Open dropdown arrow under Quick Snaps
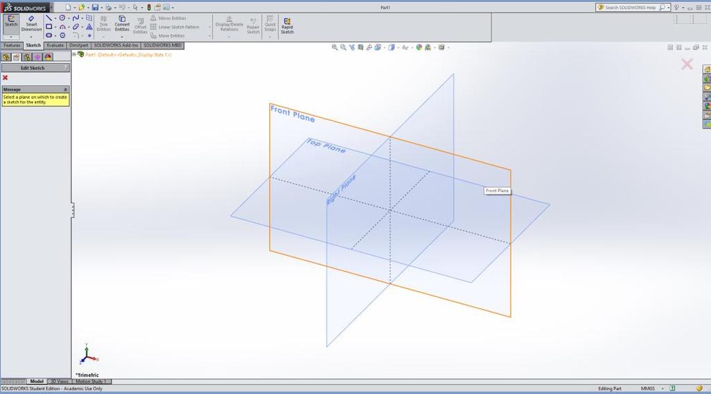 pyautogui.click(x=270, y=37)
